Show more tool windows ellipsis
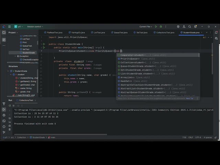The image size is (220, 165). click(x=4, y=46)
